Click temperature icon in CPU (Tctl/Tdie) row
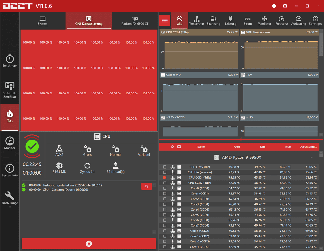The width and height of the screenshot is (324, 251). point(172,167)
